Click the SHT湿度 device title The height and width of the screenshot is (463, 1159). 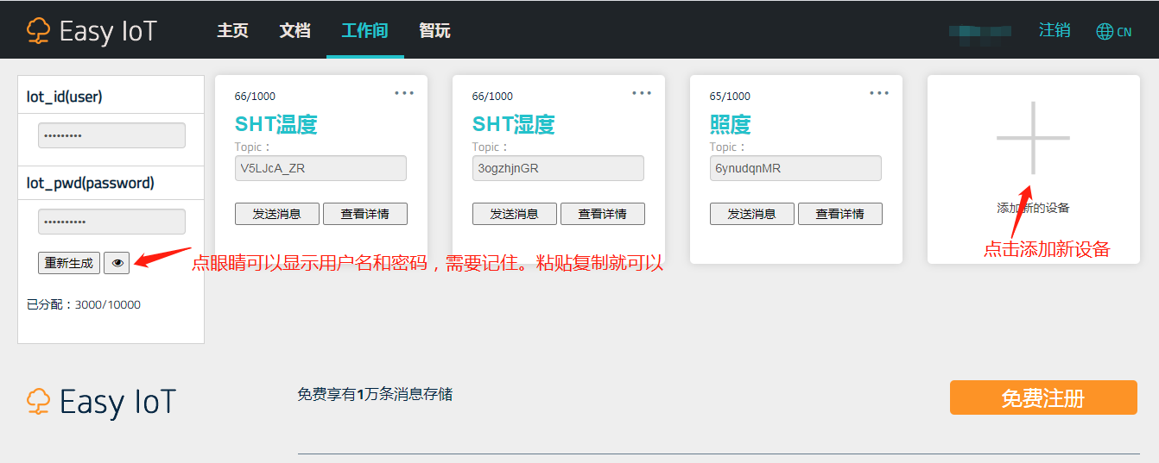pyautogui.click(x=514, y=124)
